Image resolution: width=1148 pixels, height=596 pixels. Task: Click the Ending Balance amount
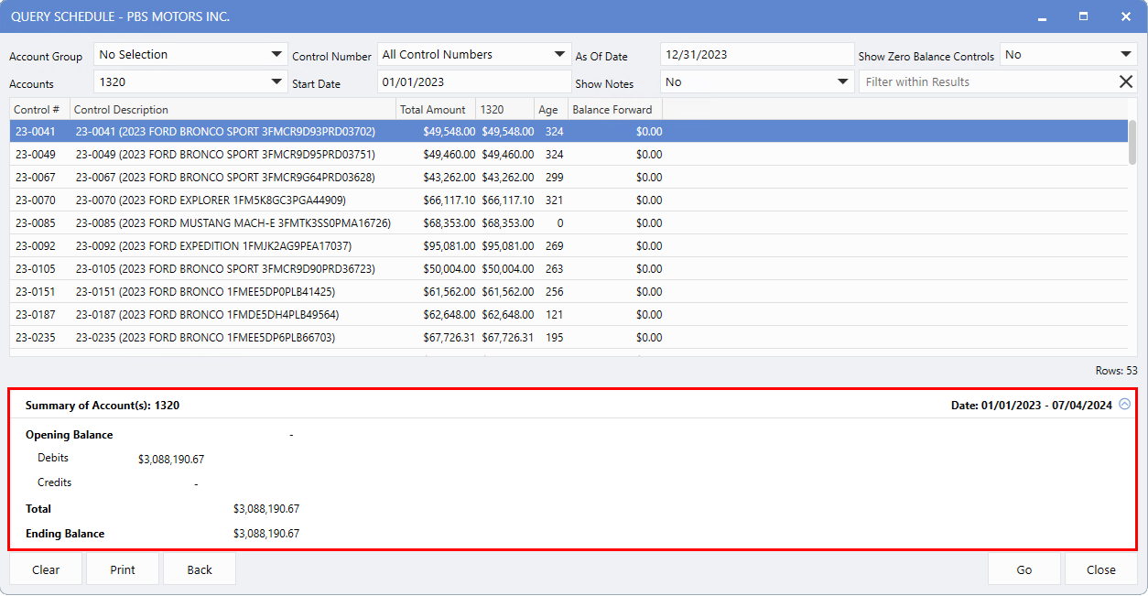266,534
